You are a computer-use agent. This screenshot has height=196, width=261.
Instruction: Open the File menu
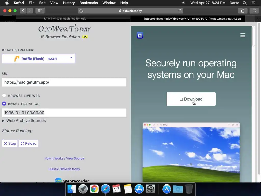(x=32, y=3)
